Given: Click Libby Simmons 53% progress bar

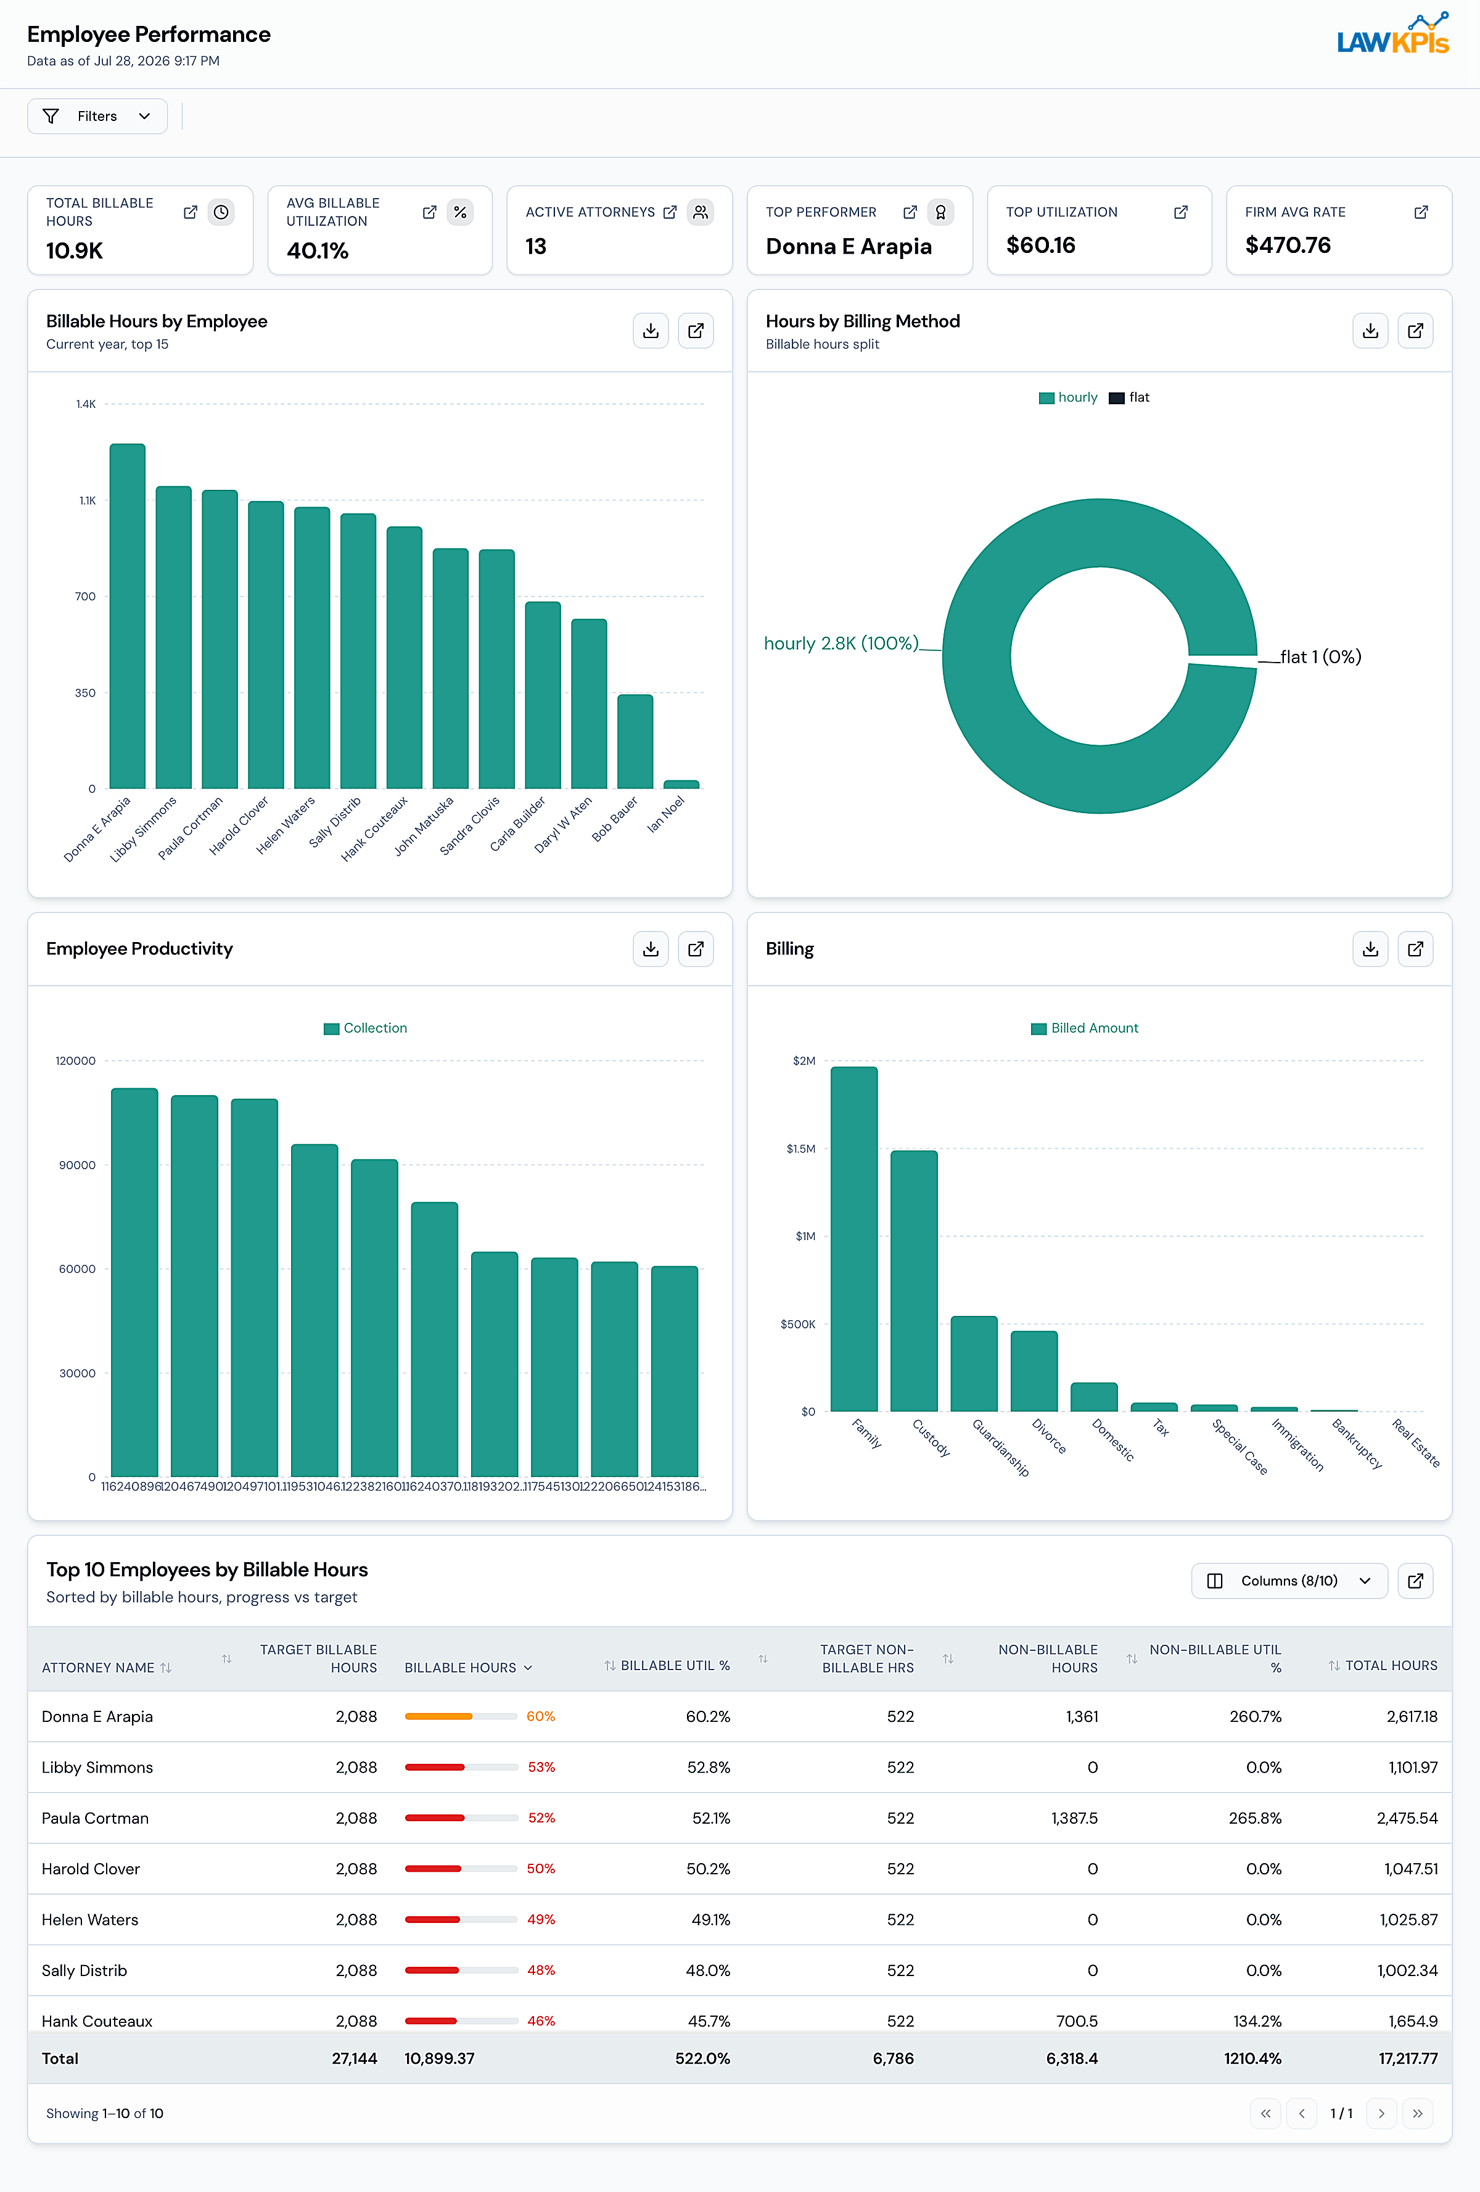Looking at the screenshot, I should [461, 1768].
